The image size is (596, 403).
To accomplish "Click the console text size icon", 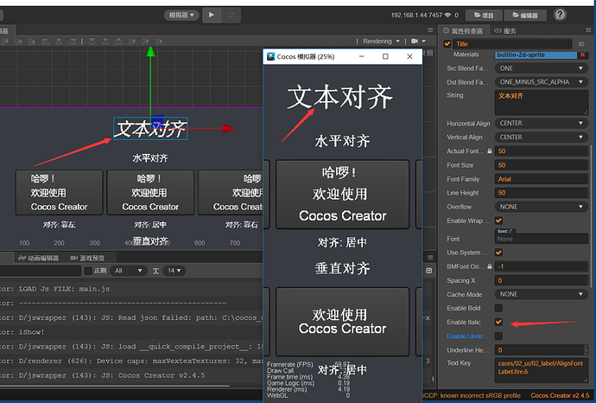I will point(155,271).
